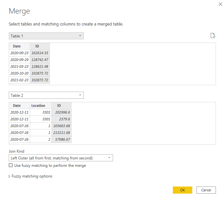Image resolution: width=224 pixels, height=202 pixels.
Task: Select the ID column header in Table 2
Action: click(62, 106)
